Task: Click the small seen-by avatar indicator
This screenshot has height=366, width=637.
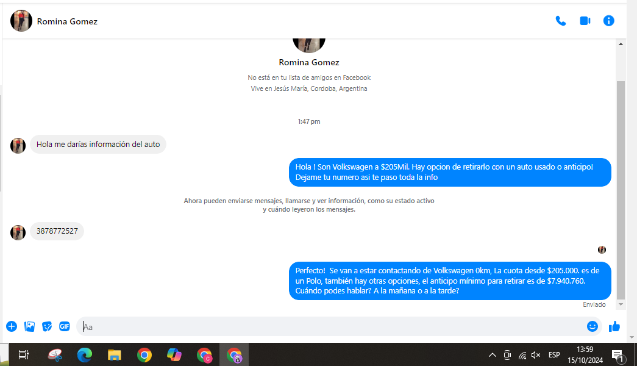Action: [x=602, y=249]
